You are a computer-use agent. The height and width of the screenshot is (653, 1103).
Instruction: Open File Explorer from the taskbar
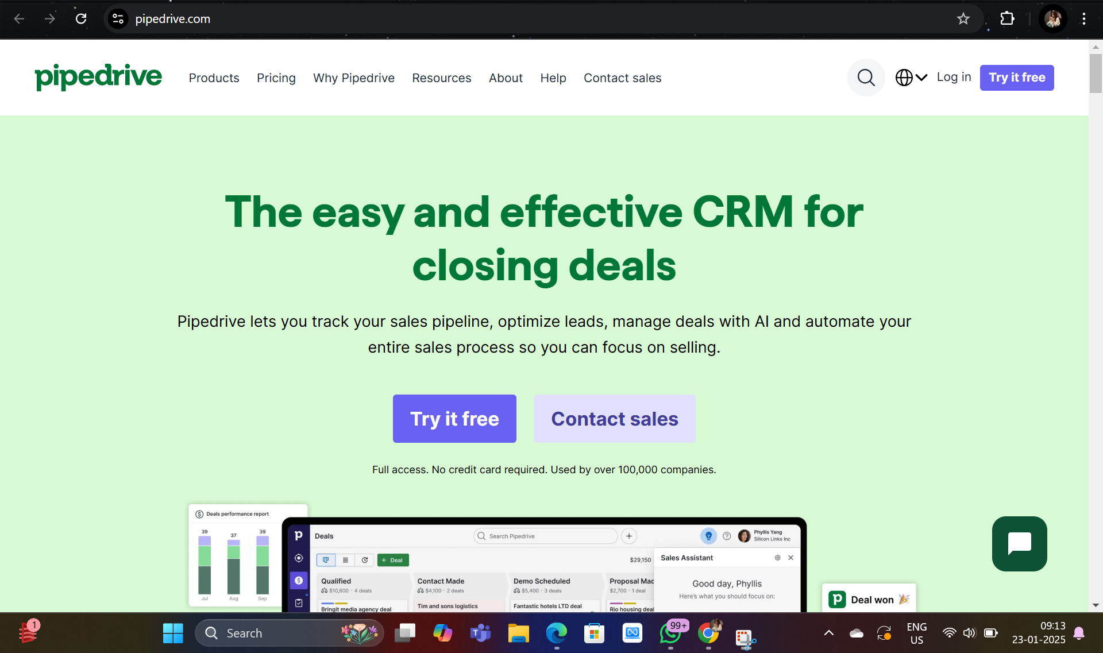tap(518, 633)
